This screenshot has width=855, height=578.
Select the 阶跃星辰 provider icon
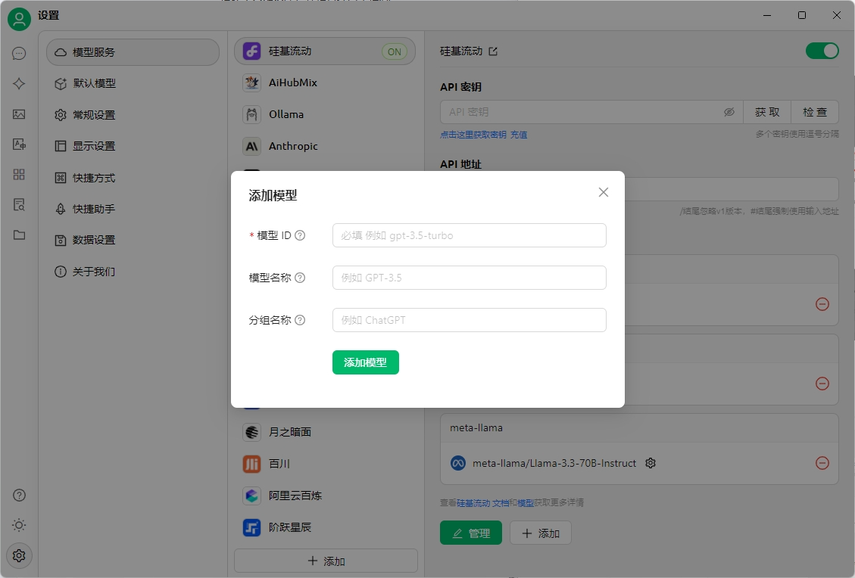pos(251,527)
